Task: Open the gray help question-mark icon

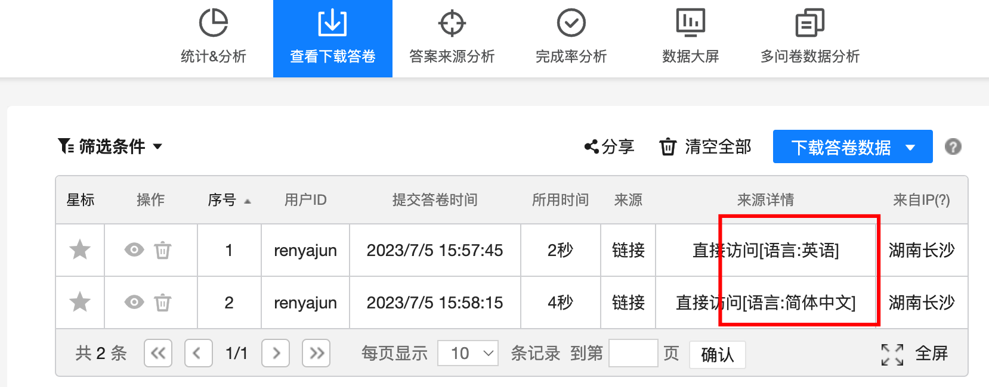Action: [x=953, y=146]
